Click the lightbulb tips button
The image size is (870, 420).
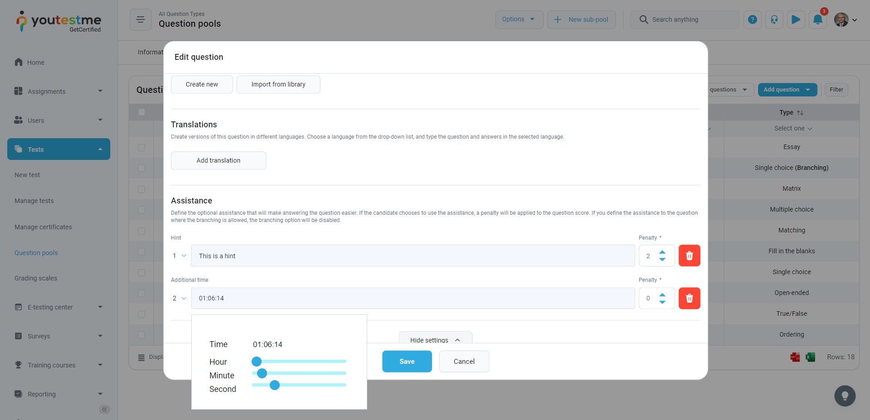[845, 396]
